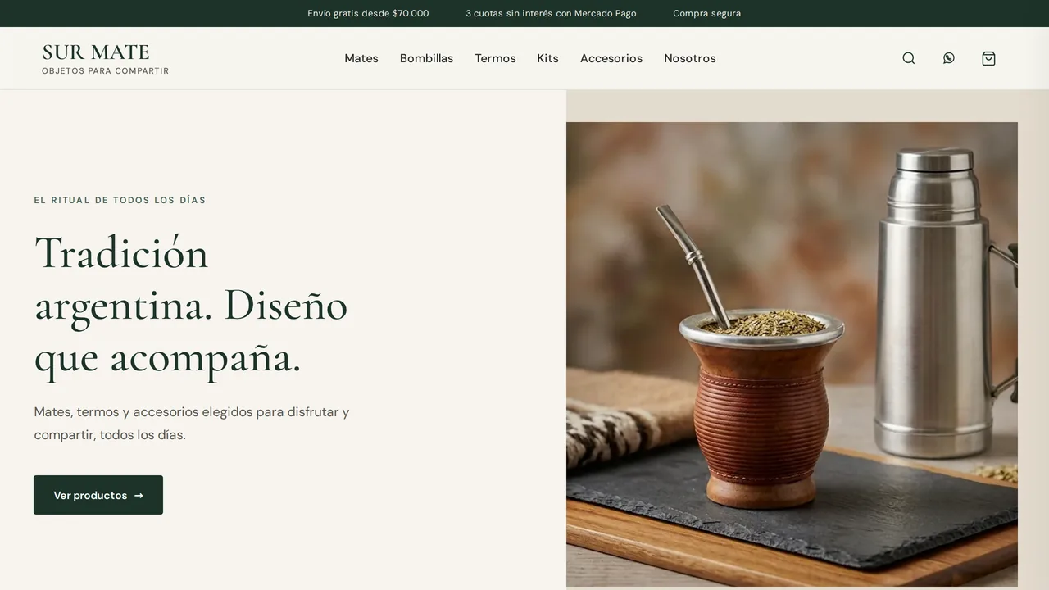Screen dimensions: 1049x590
Task: Click 'Envío gratis desde $70.000' notice
Action: coord(368,13)
